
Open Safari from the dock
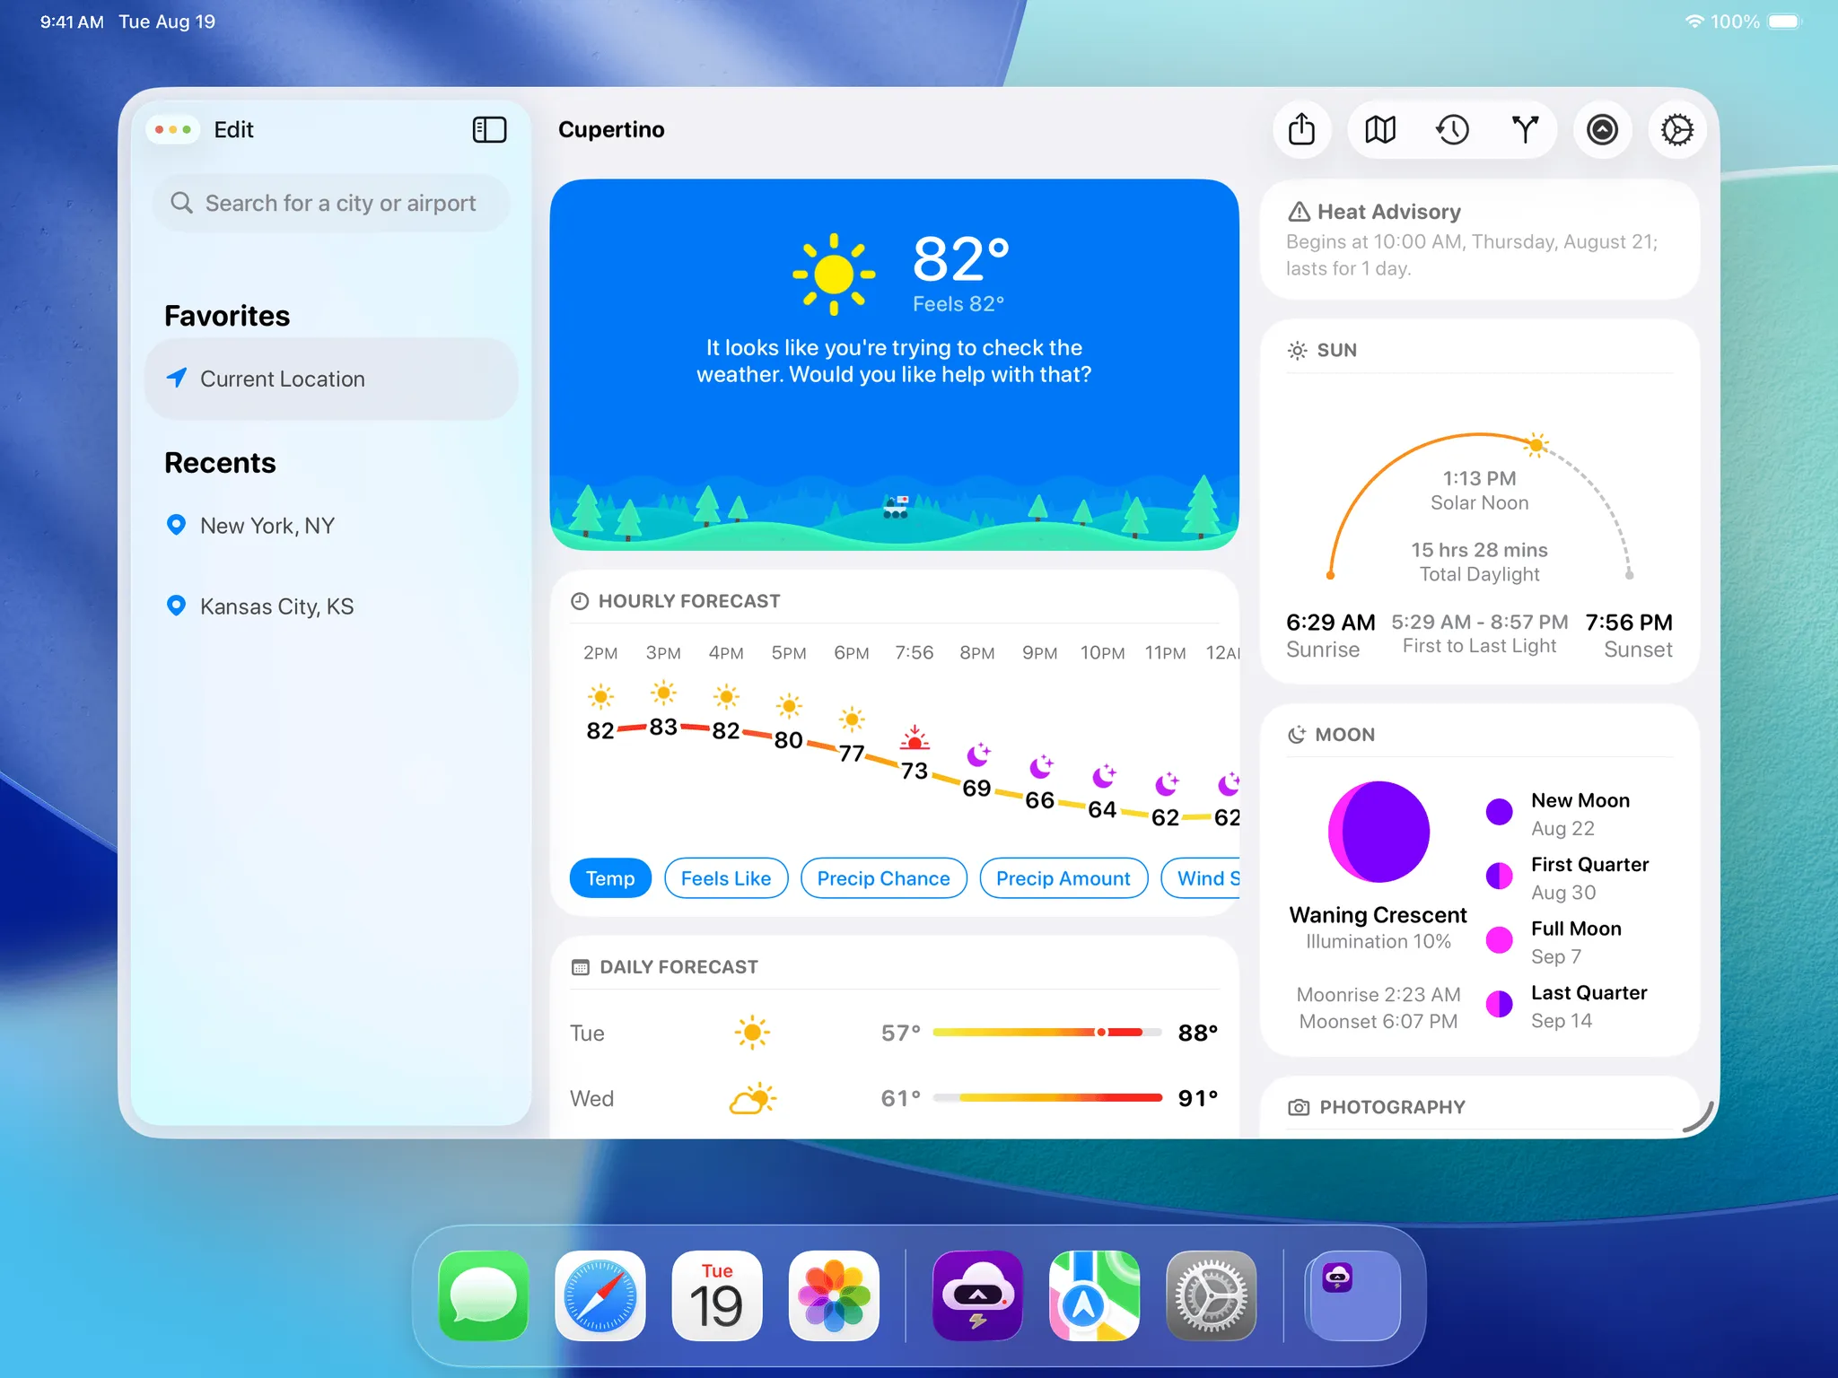[600, 1295]
